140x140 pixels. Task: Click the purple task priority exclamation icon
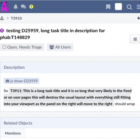[2, 31]
